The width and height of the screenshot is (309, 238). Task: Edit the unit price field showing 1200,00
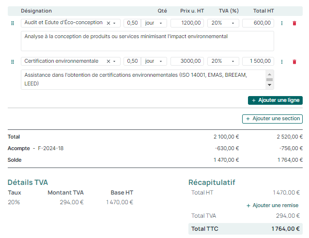(187, 23)
